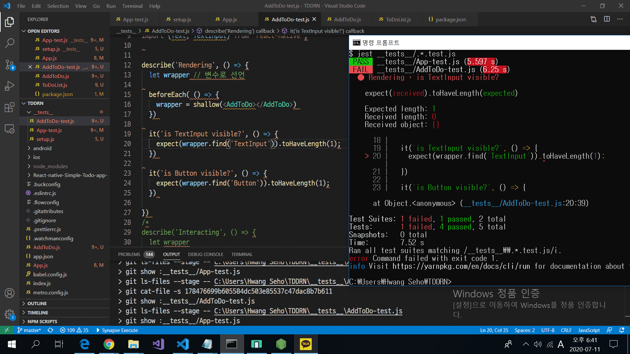Viewport: 630px width, 354px height.
Task: Open Chrome from the Windows taskbar
Action: [109, 344]
